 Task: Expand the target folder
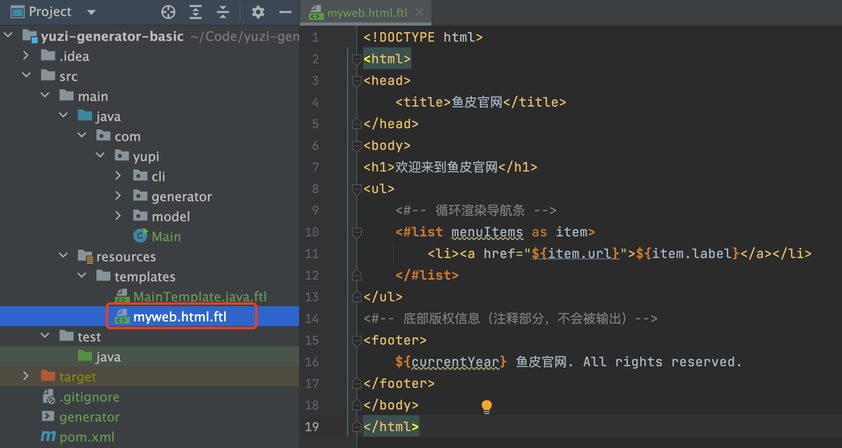pos(26,376)
